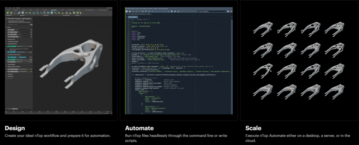
Task: Click the 'Threshold = [0.1, 0.15...' code line
Action: (148, 44)
